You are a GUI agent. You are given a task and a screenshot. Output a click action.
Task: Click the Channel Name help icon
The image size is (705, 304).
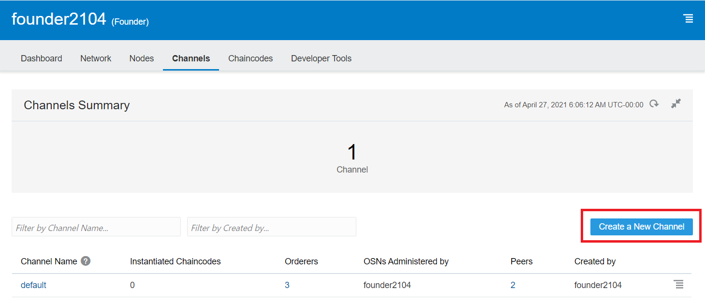tap(86, 261)
